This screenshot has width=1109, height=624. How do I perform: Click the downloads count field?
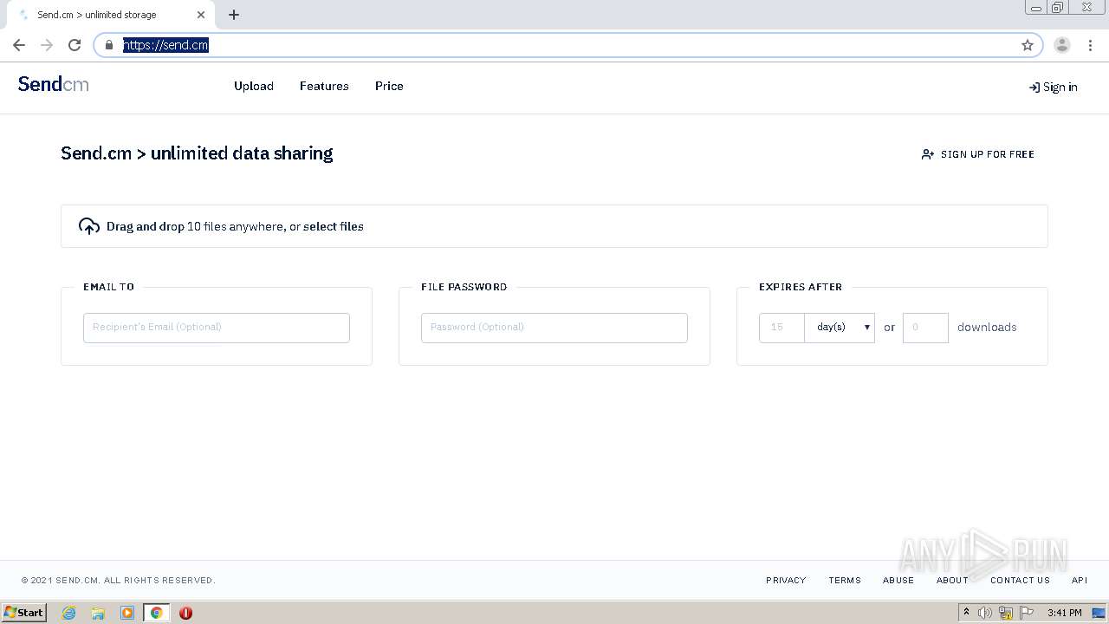pyautogui.click(x=925, y=328)
